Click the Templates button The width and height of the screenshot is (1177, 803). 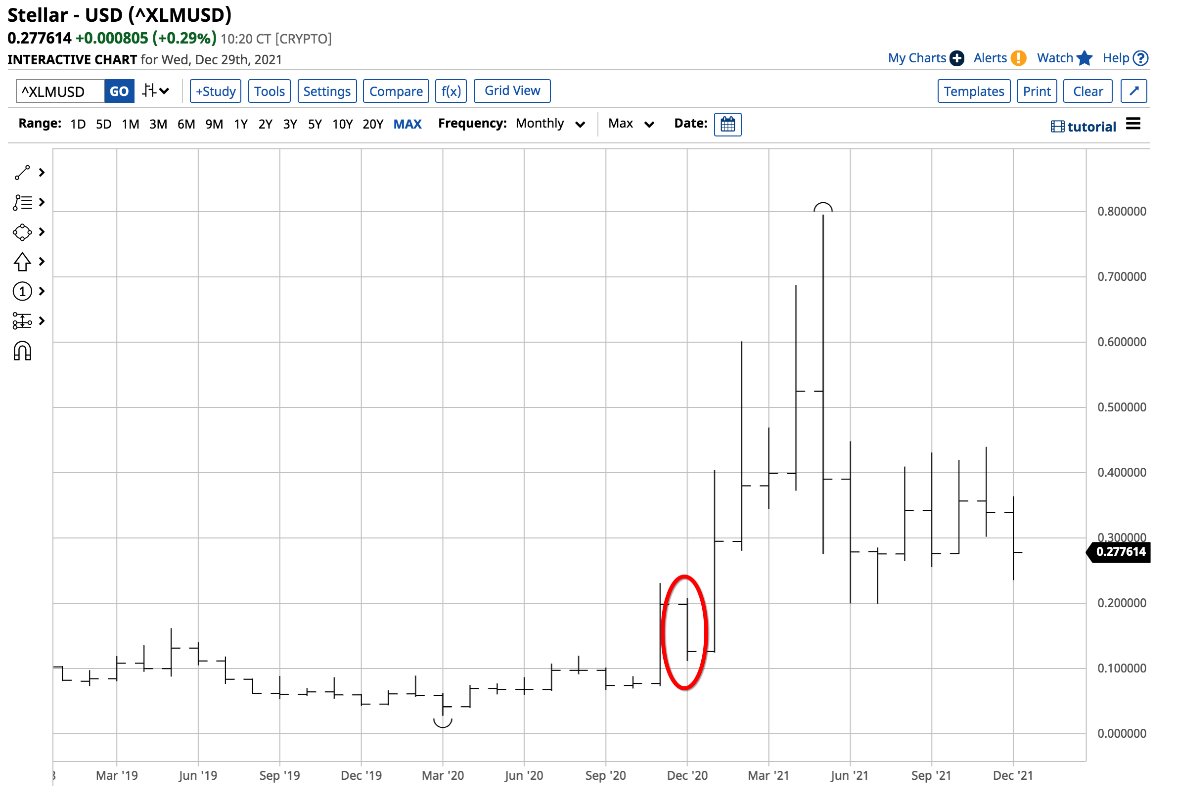(x=974, y=91)
